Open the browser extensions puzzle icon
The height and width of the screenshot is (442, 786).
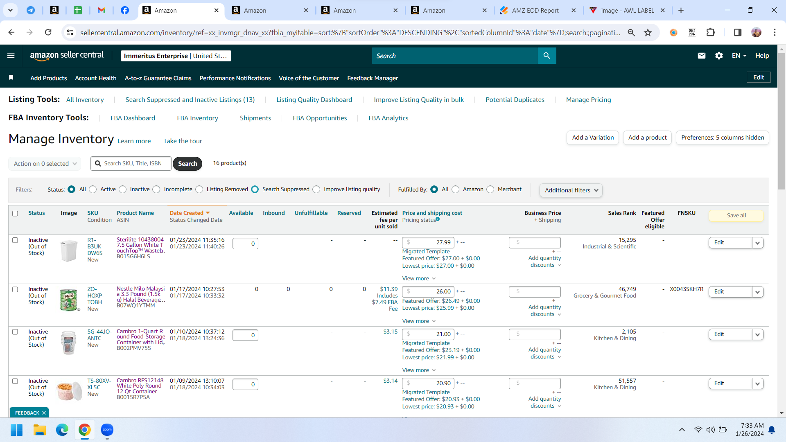point(711,32)
